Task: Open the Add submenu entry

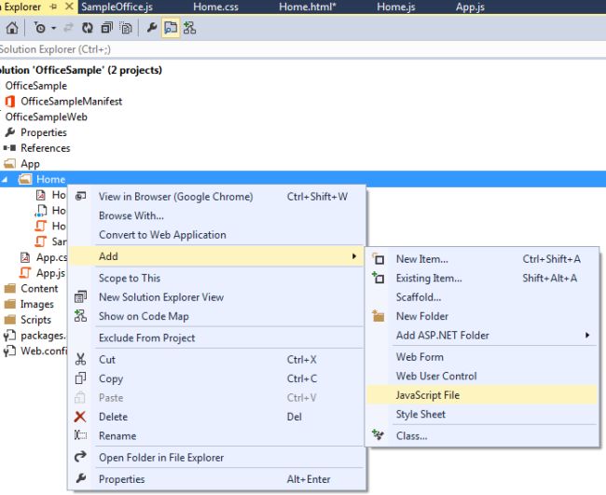Action: pos(216,256)
